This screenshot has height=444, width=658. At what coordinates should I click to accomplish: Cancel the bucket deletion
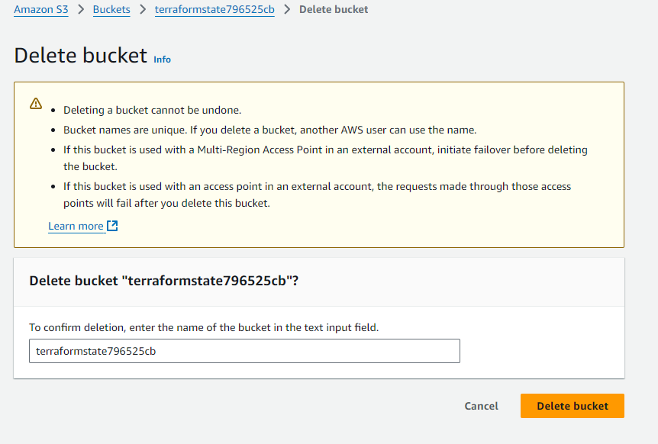[x=482, y=406]
